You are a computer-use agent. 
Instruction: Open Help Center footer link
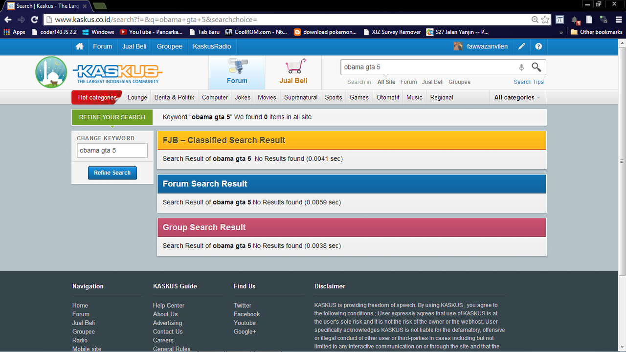169,306
